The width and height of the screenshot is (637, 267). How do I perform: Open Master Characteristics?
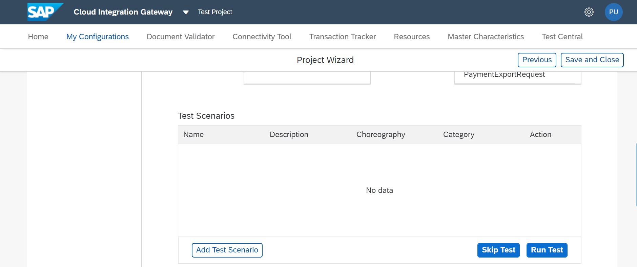(x=485, y=37)
